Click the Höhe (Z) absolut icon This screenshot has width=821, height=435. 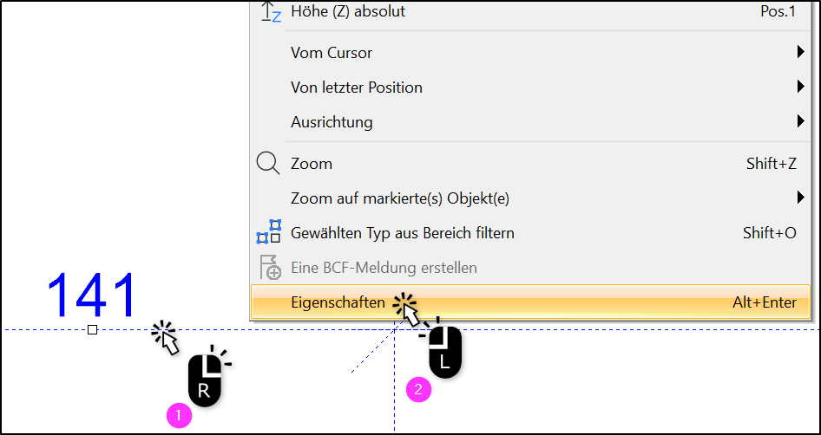271,11
